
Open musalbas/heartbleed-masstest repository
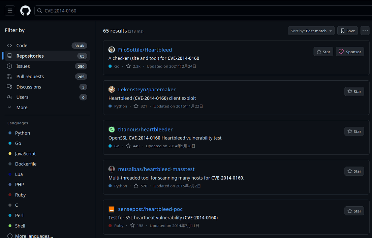156,169
